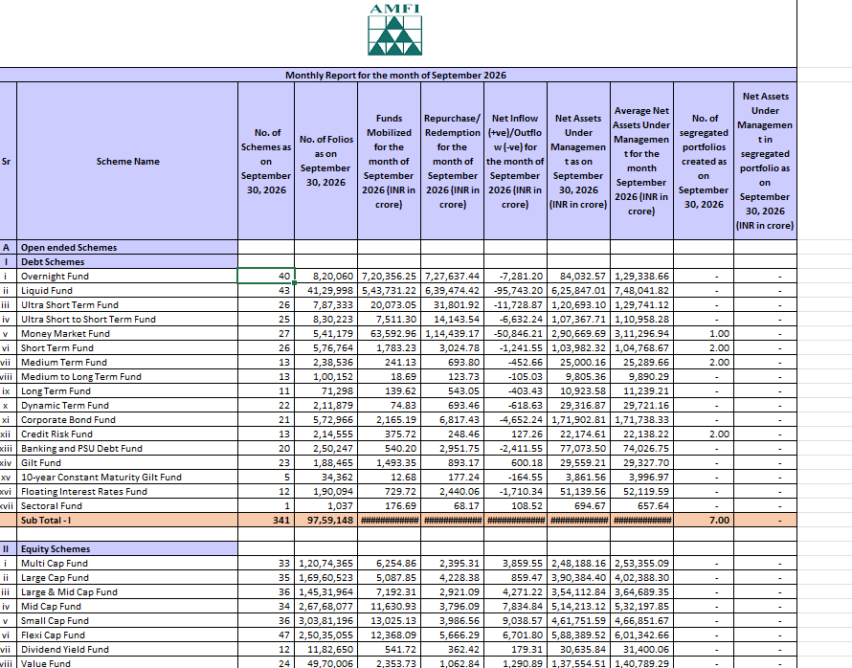Select Money Market segregated portfolios 1.00

(704, 334)
